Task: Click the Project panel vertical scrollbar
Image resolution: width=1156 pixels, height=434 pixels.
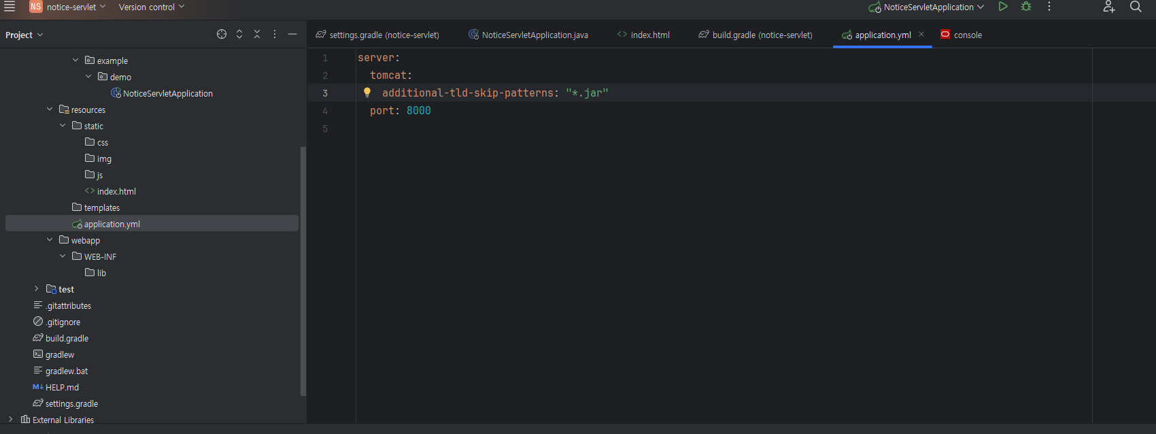Action: pyautogui.click(x=303, y=271)
